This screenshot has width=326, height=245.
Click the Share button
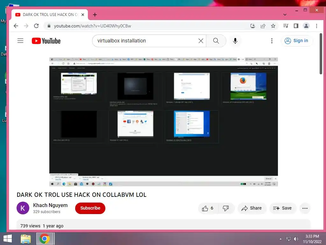(252, 208)
